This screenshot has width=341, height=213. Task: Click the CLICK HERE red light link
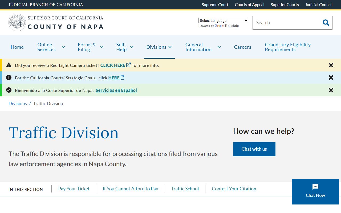tap(113, 65)
